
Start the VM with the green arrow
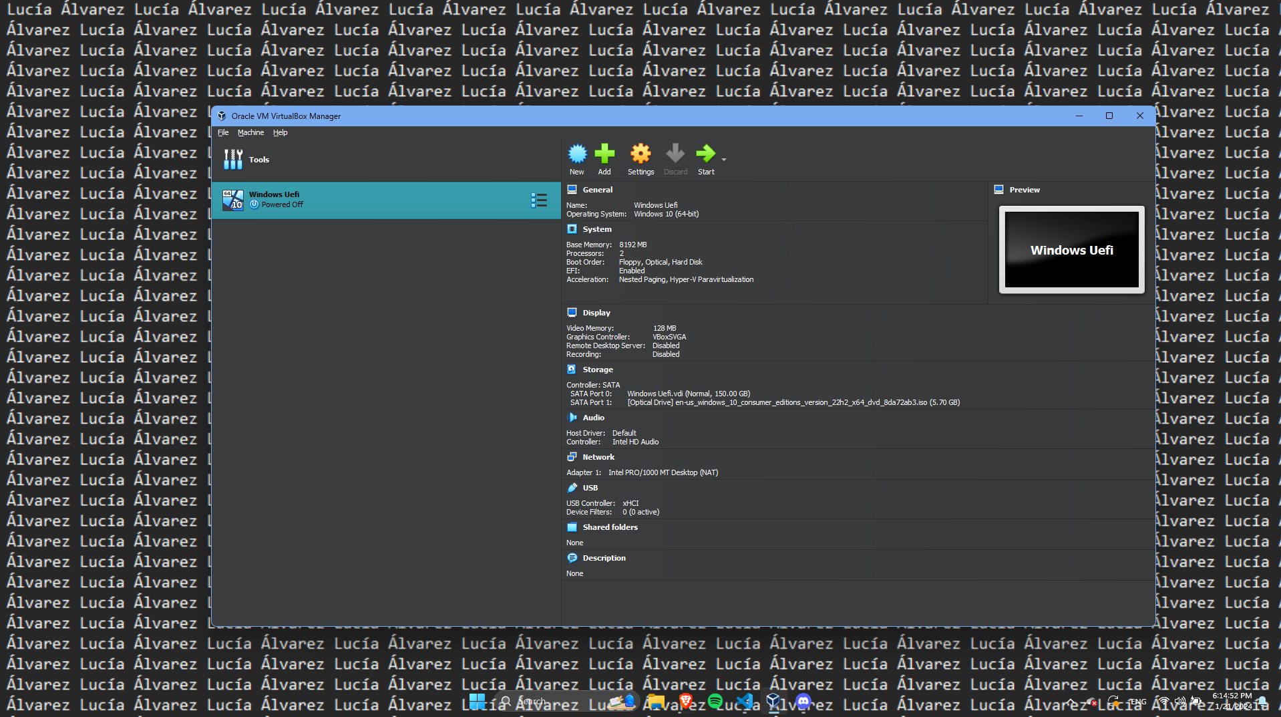click(x=705, y=154)
